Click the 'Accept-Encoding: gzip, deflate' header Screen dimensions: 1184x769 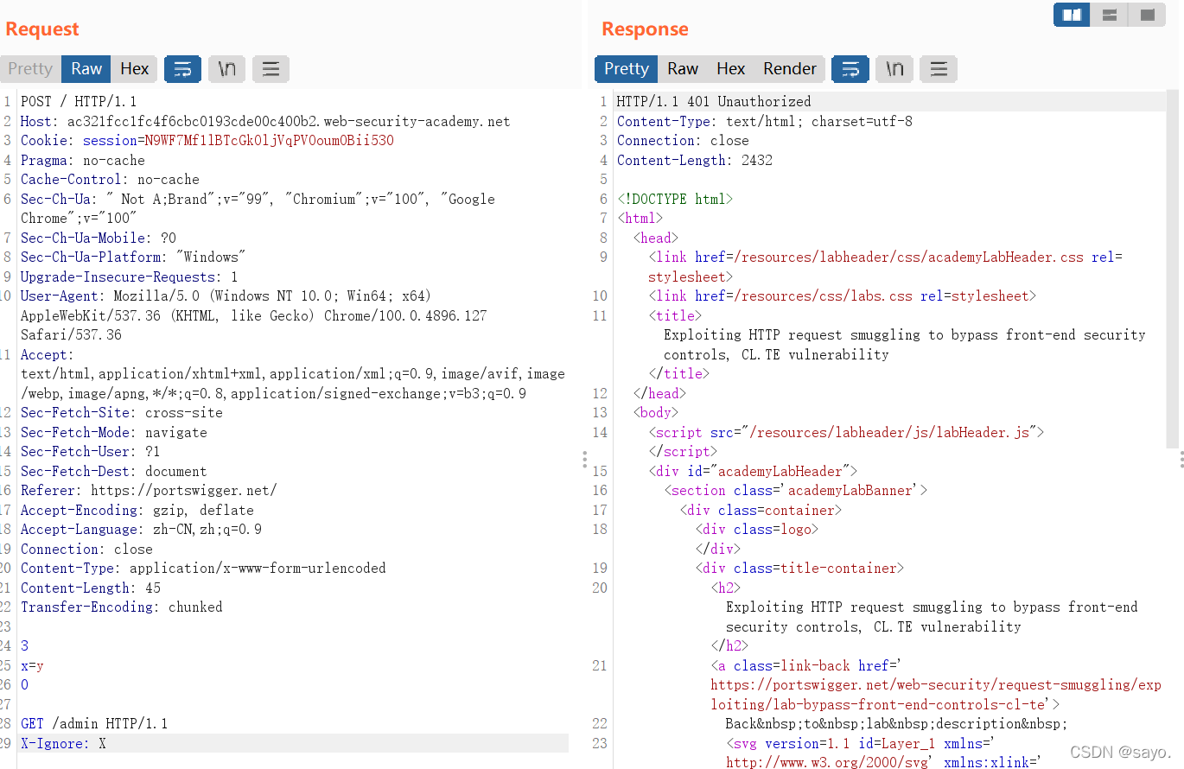coord(137,510)
